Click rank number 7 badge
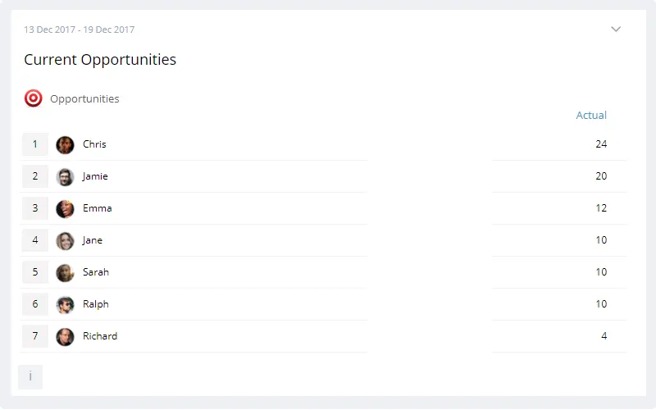 (x=35, y=336)
